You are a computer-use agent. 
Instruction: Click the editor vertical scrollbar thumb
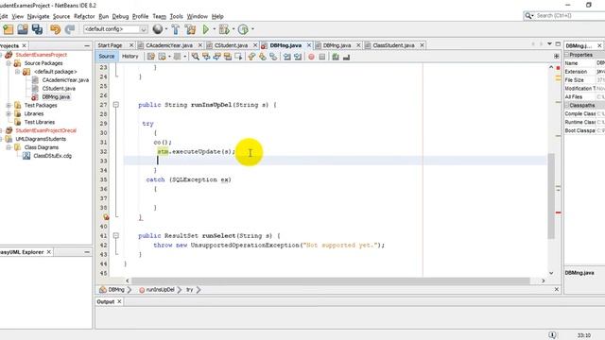pos(551,195)
